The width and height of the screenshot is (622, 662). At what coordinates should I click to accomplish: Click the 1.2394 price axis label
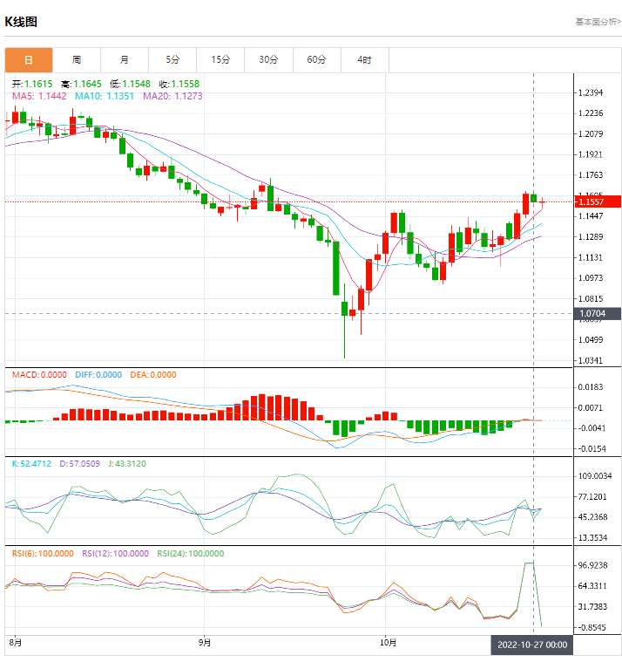click(x=591, y=92)
